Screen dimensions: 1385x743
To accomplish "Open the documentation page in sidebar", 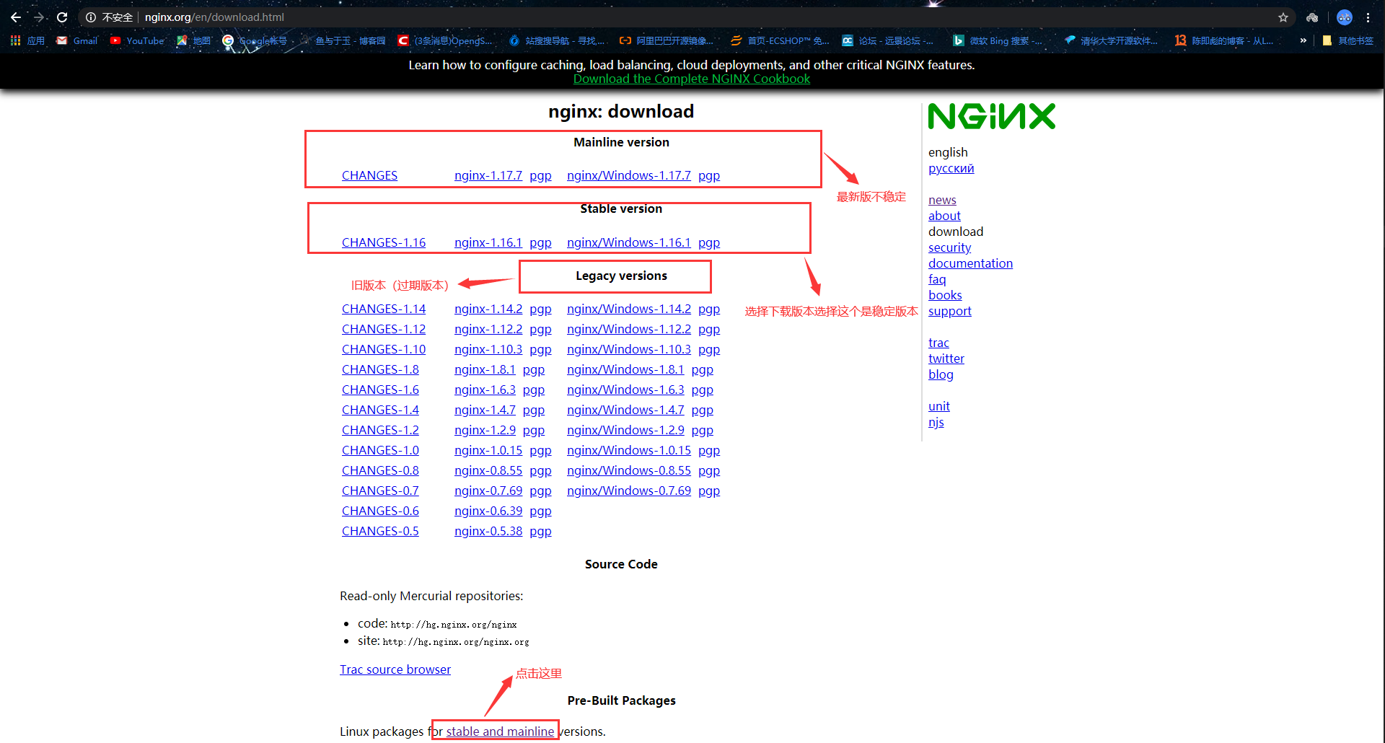I will tap(970, 263).
